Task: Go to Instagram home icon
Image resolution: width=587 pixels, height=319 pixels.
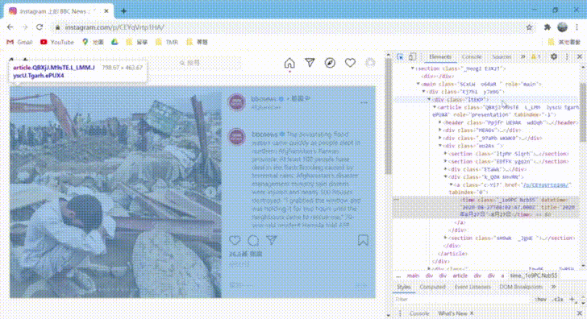Action: (289, 63)
